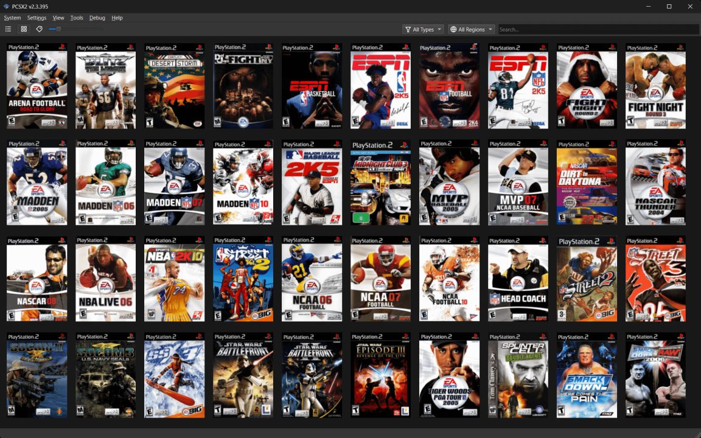The image size is (701, 438).
Task: Select the Arena Football Road to Glory cover
Action: click(x=37, y=86)
